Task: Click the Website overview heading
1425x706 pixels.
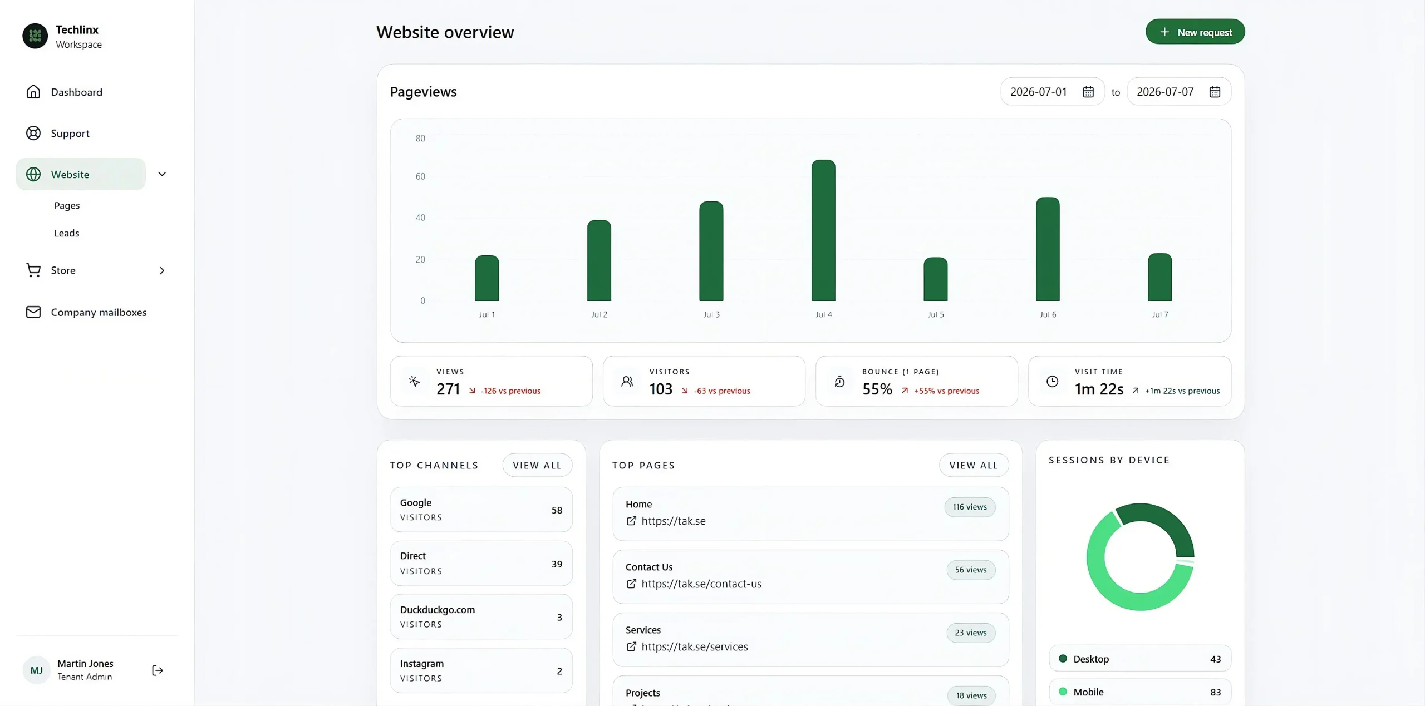Action: 445,32
